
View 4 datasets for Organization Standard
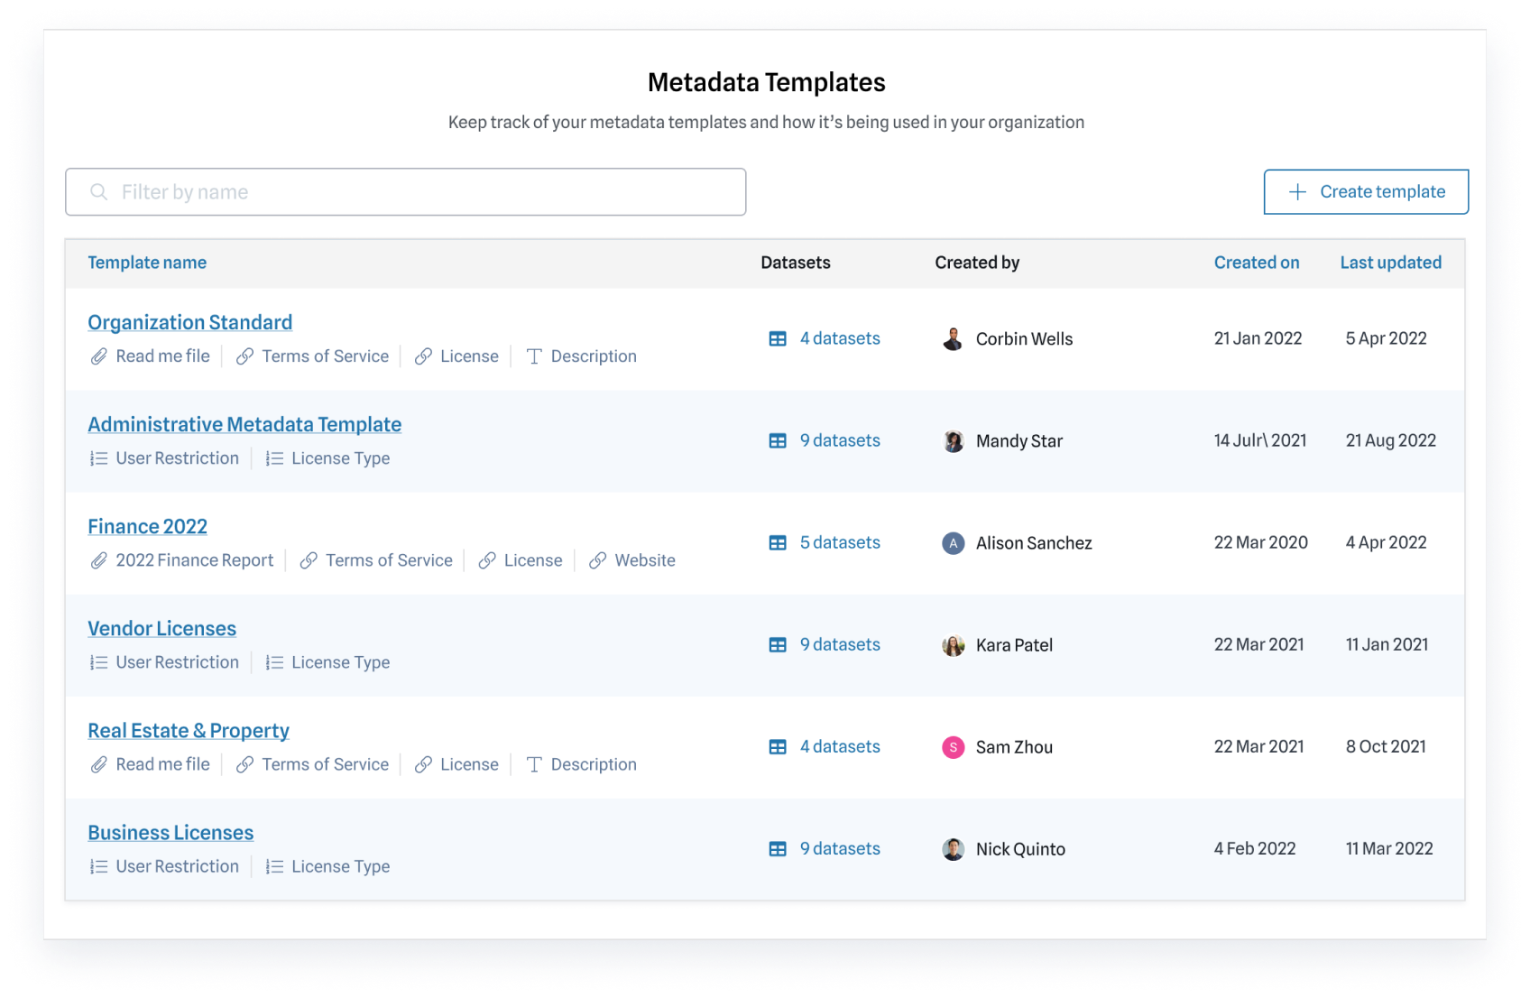pos(840,338)
